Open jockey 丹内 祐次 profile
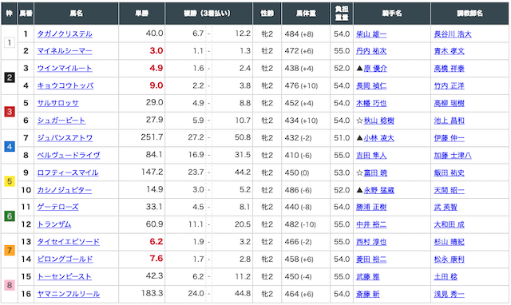The height and width of the screenshot is (305, 511). [x=371, y=51]
